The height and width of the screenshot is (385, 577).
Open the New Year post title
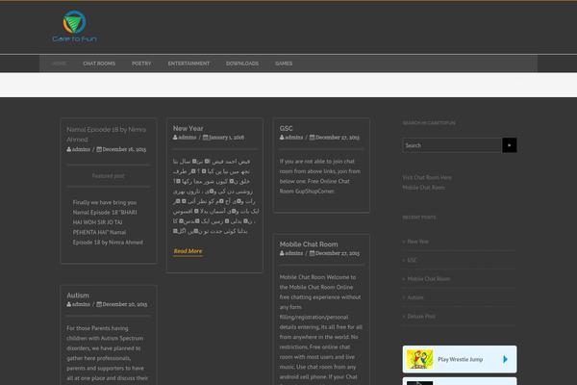(x=188, y=128)
